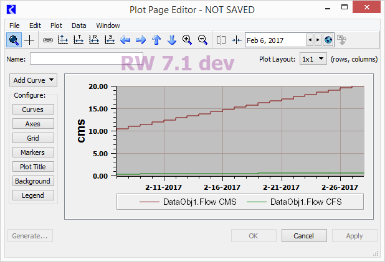Click the 2-26-2017 x-axis label

pos(340,187)
